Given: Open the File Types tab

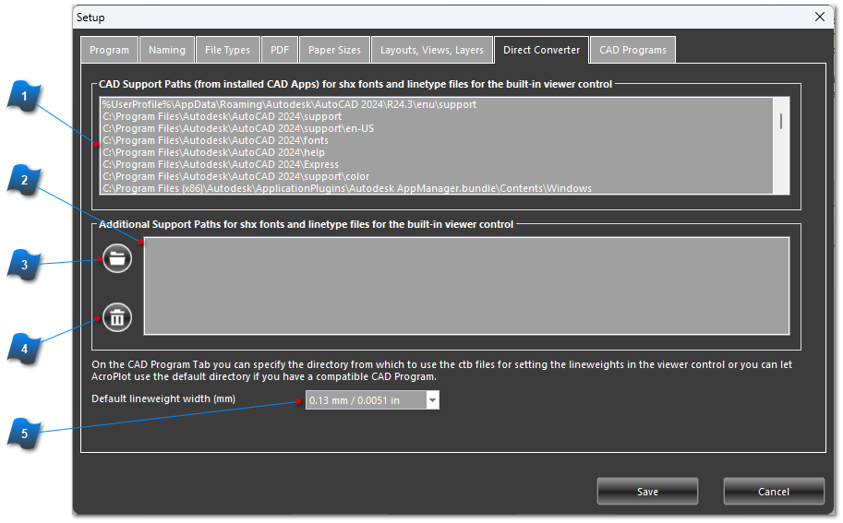Looking at the screenshot, I should tap(227, 50).
